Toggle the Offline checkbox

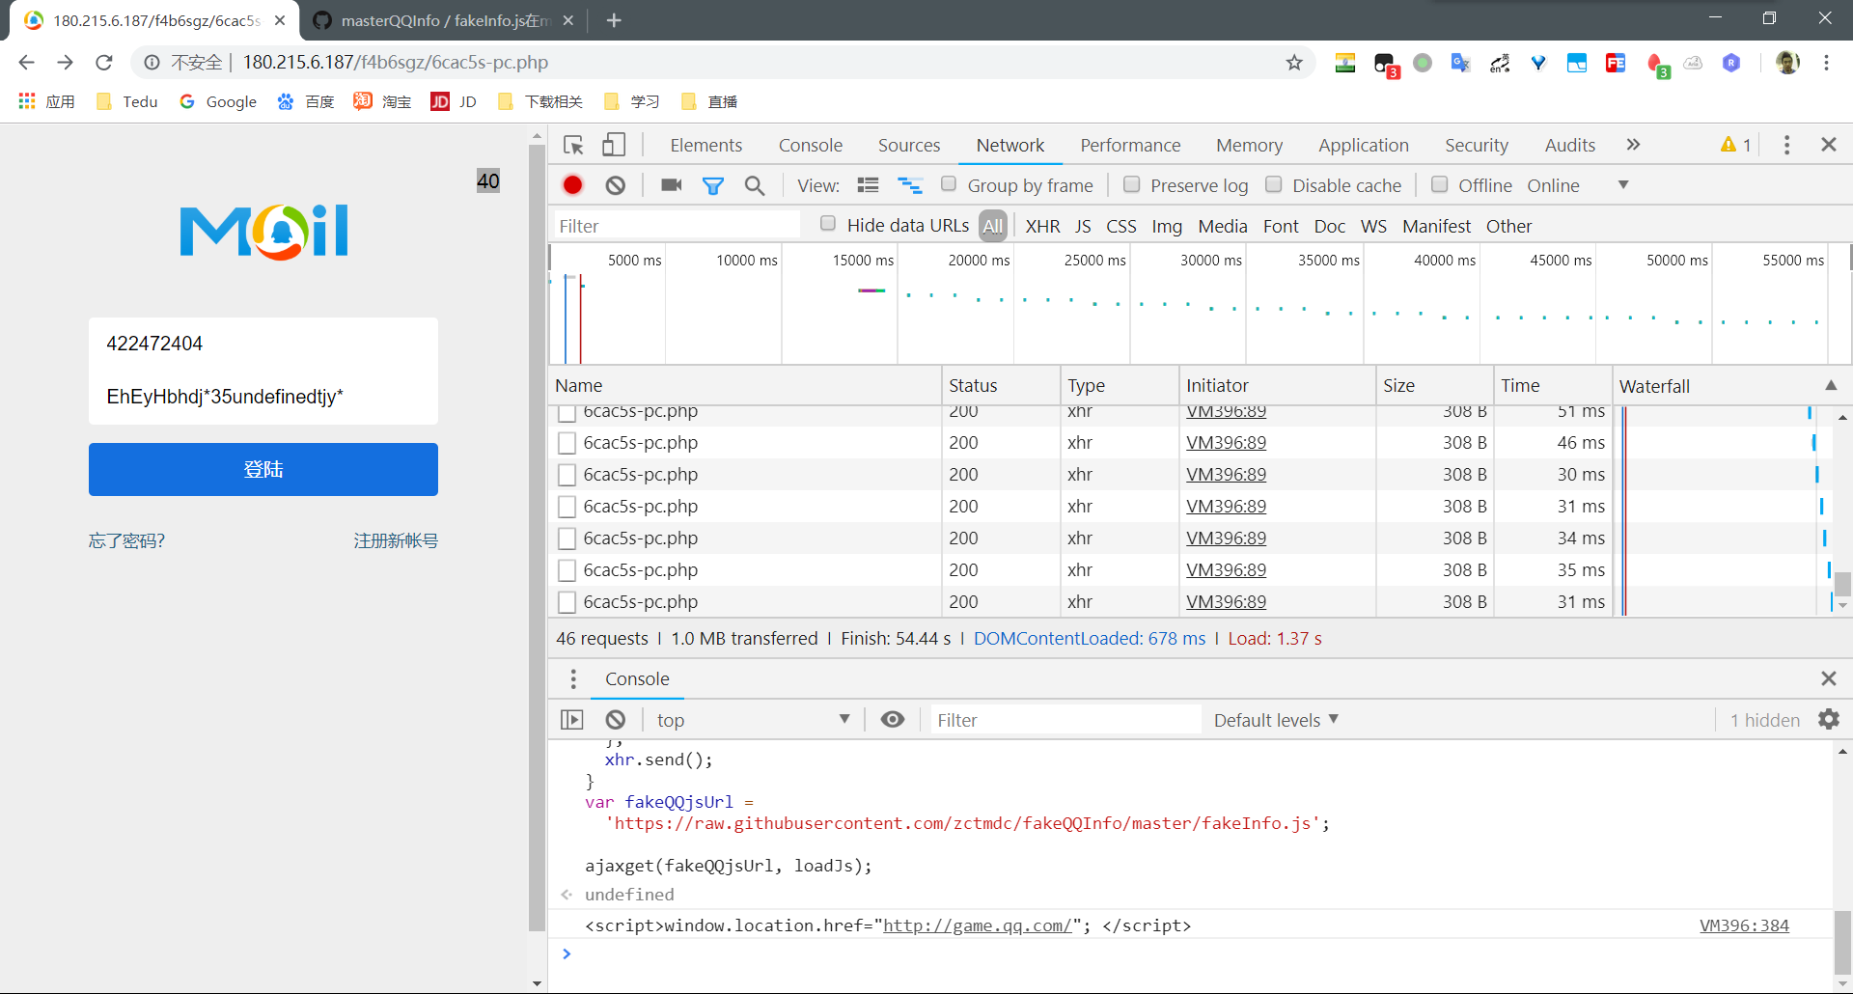pos(1440,184)
